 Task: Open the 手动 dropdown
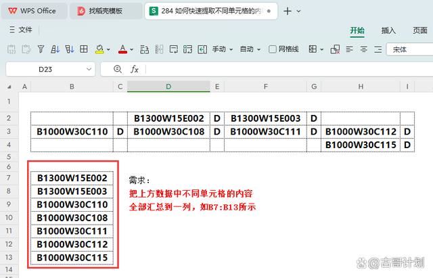[x=223, y=49]
